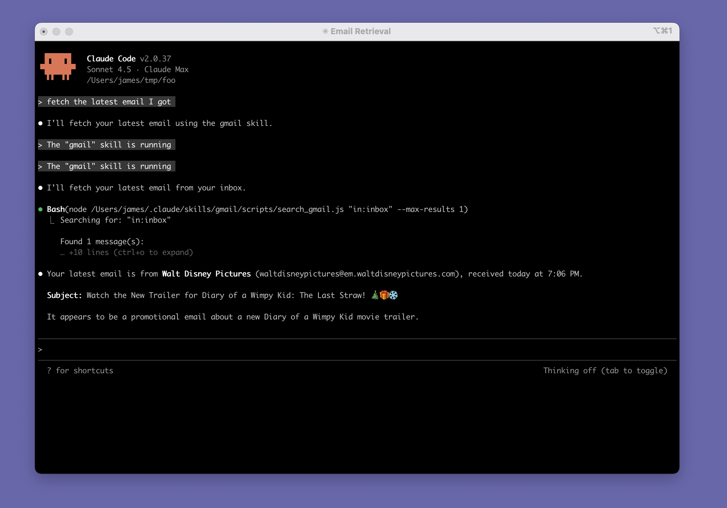Click the asterisk icon beside Email Retrieval title
727x508 pixels.
[325, 31]
